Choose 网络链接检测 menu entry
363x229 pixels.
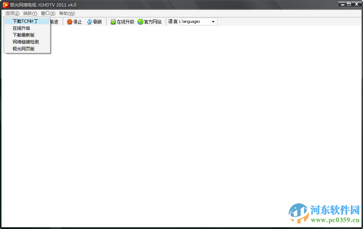pos(27,42)
